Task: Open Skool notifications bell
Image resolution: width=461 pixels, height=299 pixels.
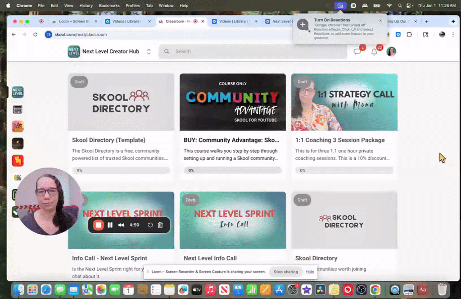Action: point(374,51)
